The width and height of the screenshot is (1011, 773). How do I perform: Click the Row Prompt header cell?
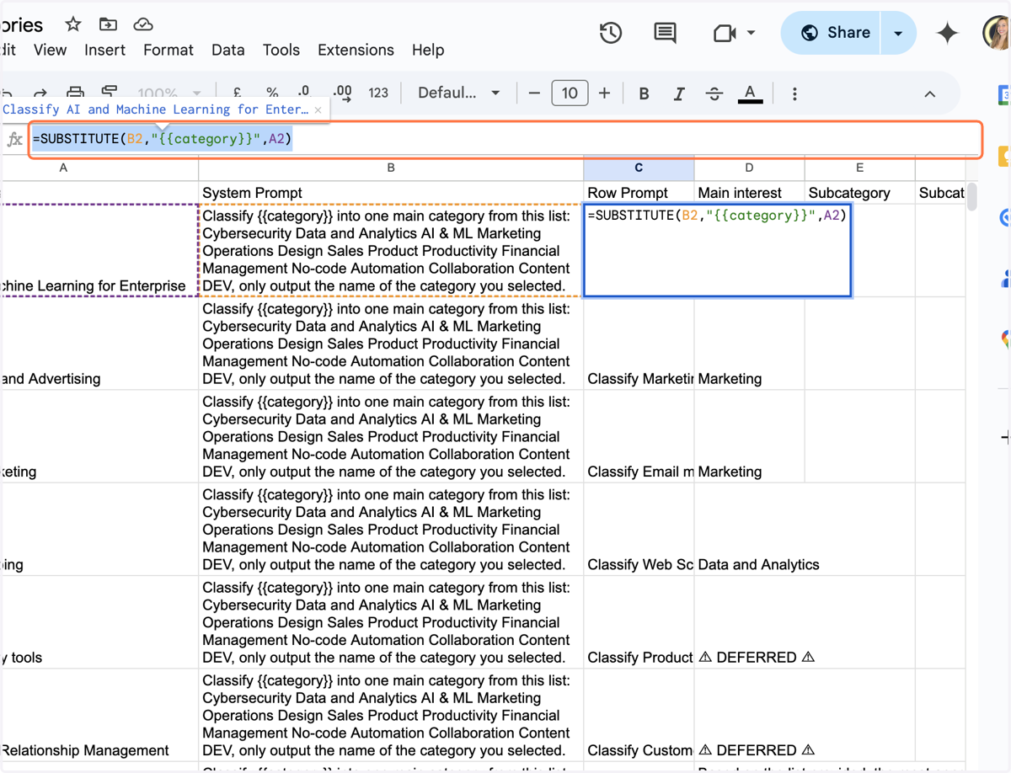click(639, 193)
